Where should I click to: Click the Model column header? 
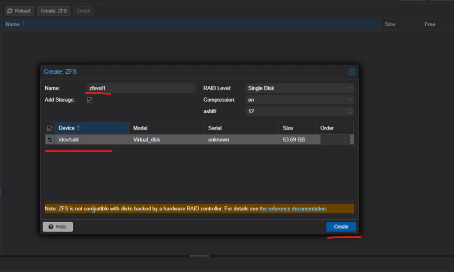pos(167,128)
